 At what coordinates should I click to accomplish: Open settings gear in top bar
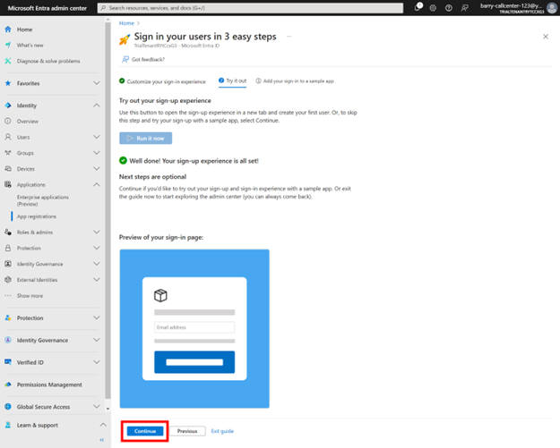[x=433, y=8]
